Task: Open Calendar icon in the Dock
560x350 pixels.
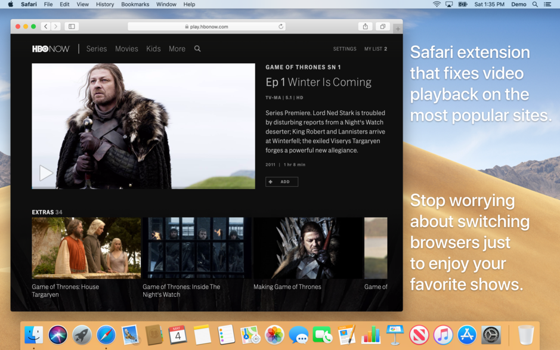Action: point(178,335)
